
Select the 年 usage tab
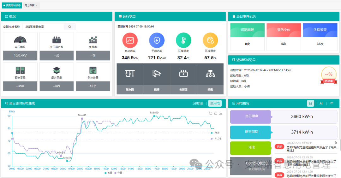[332, 104]
